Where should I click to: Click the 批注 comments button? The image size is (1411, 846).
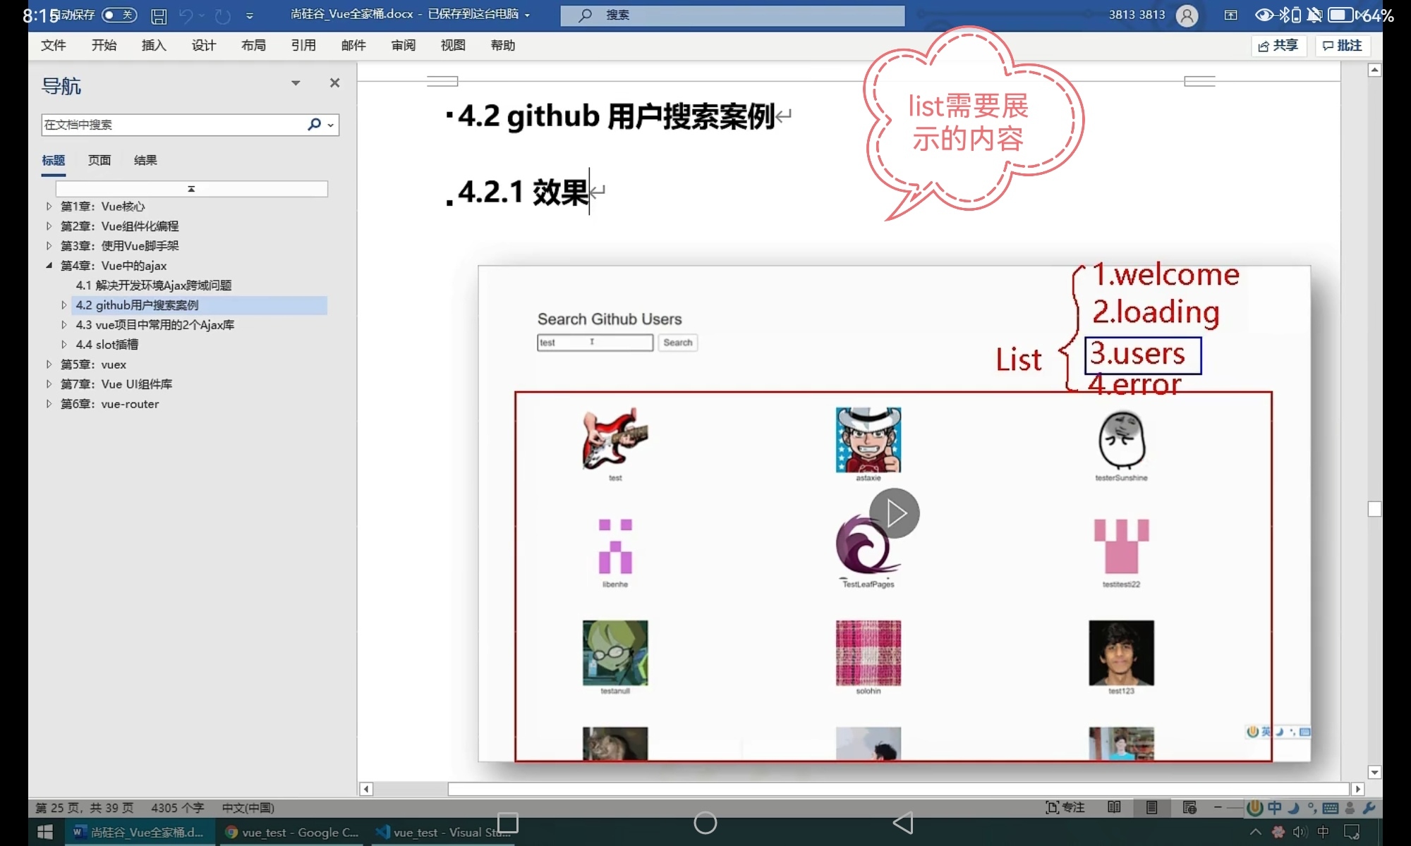(x=1342, y=45)
